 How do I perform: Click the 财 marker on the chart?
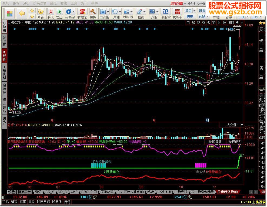[x=207, y=120]
